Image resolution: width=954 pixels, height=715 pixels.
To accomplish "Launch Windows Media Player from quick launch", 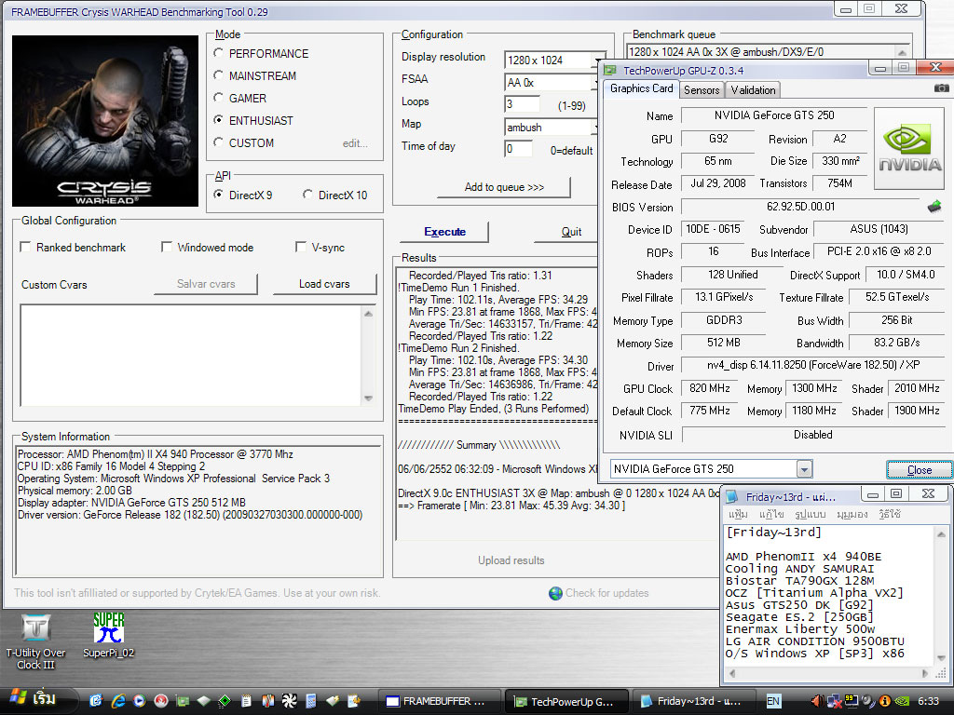I will click(140, 701).
